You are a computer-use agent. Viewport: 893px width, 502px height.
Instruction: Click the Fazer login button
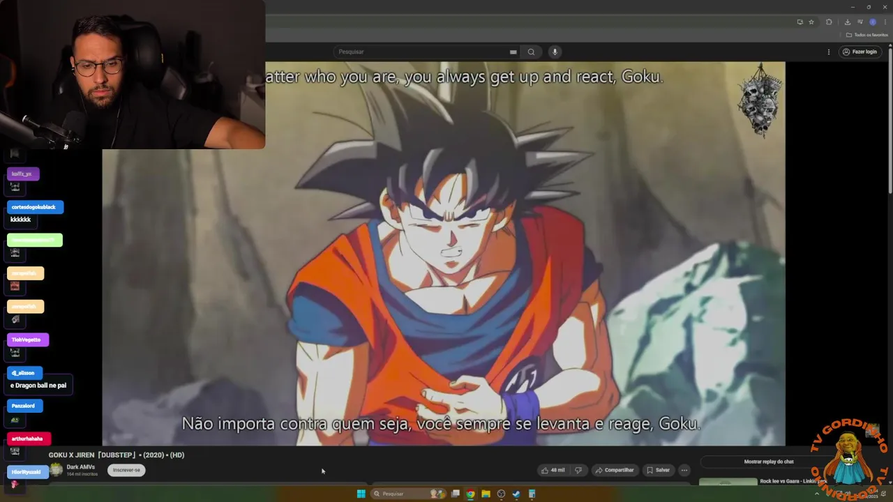pos(860,52)
